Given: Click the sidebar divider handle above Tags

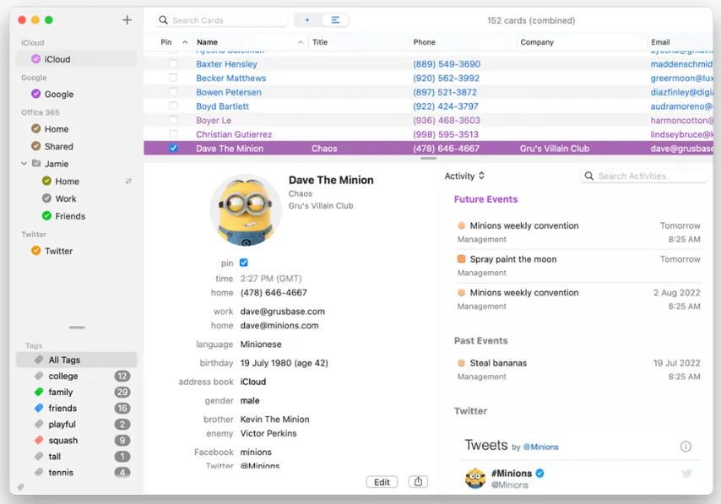Looking at the screenshot, I should [x=77, y=328].
